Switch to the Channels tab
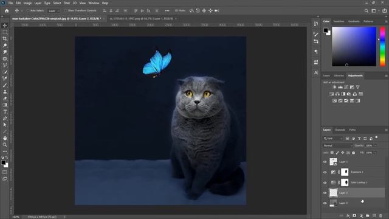This screenshot has height=219, width=389. coord(340,130)
